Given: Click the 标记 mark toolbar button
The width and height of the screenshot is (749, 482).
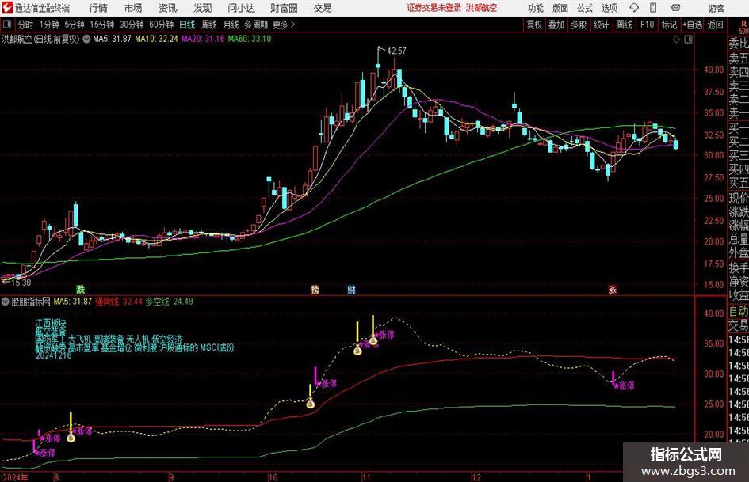Looking at the screenshot, I should (669, 25).
